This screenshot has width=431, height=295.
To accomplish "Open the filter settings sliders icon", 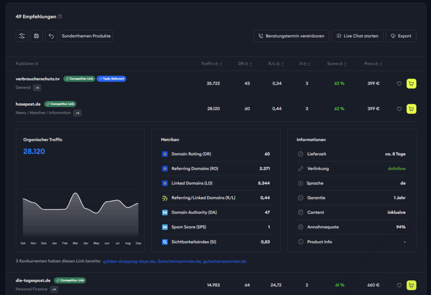I will pos(22,36).
